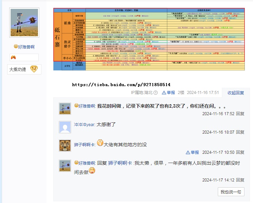
Task: Click the tieba.baidu.com/p/9271850514 URL text
Action: tap(121, 85)
